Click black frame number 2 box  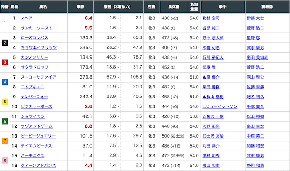point(5,43)
